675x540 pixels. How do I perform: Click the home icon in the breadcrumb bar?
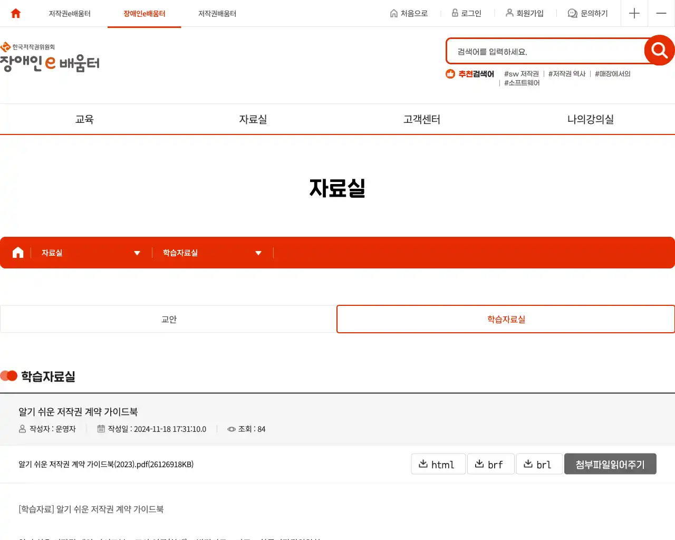(x=17, y=252)
